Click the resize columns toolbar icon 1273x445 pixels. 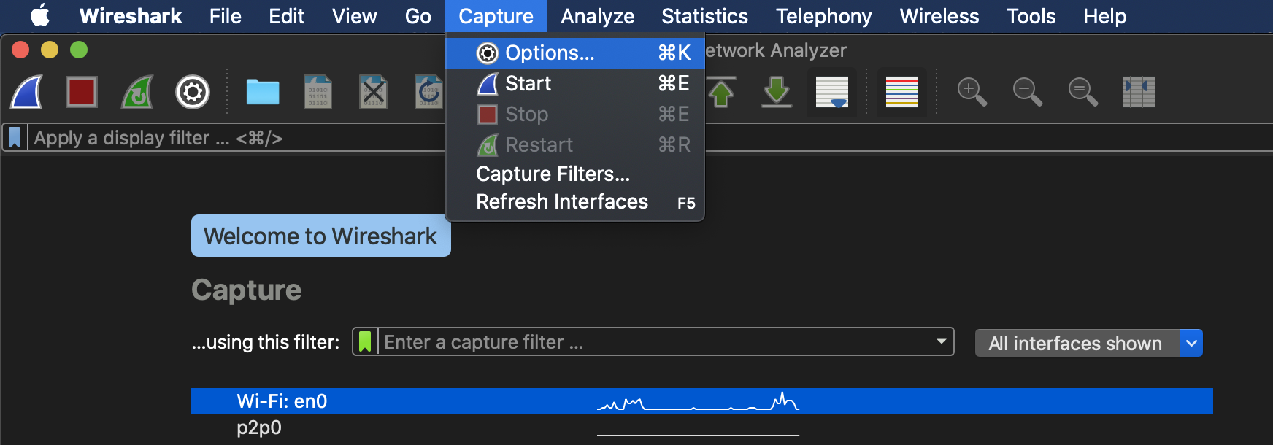point(1138,93)
